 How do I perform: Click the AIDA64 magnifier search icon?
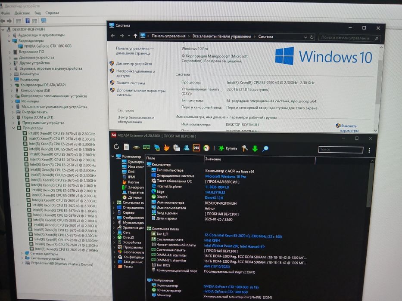tap(265, 148)
